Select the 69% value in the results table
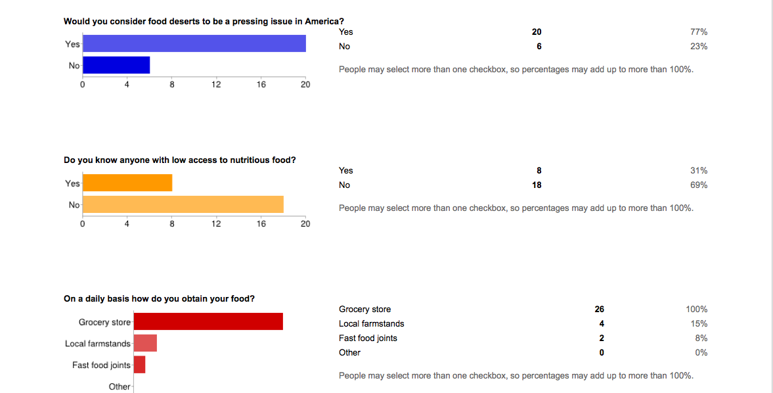 pyautogui.click(x=699, y=185)
